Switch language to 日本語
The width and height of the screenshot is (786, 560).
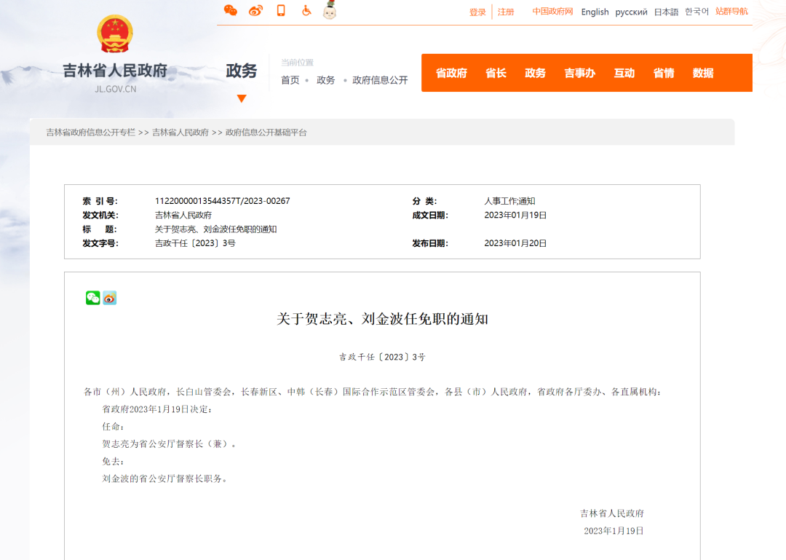pos(666,12)
